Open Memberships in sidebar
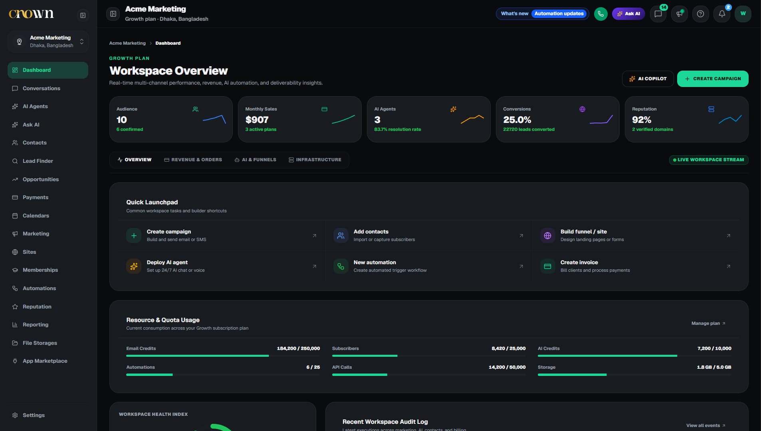Viewport: 761px width, 431px height. [x=48, y=270]
